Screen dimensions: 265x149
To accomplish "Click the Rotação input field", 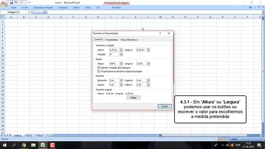I will pos(114,54).
